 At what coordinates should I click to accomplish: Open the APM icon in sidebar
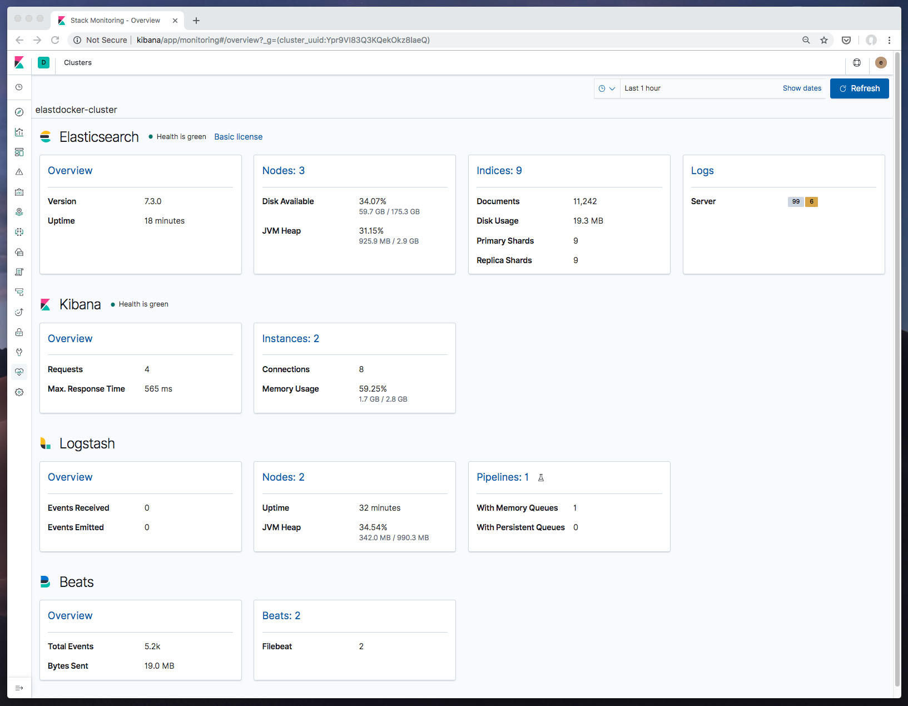coord(19,292)
